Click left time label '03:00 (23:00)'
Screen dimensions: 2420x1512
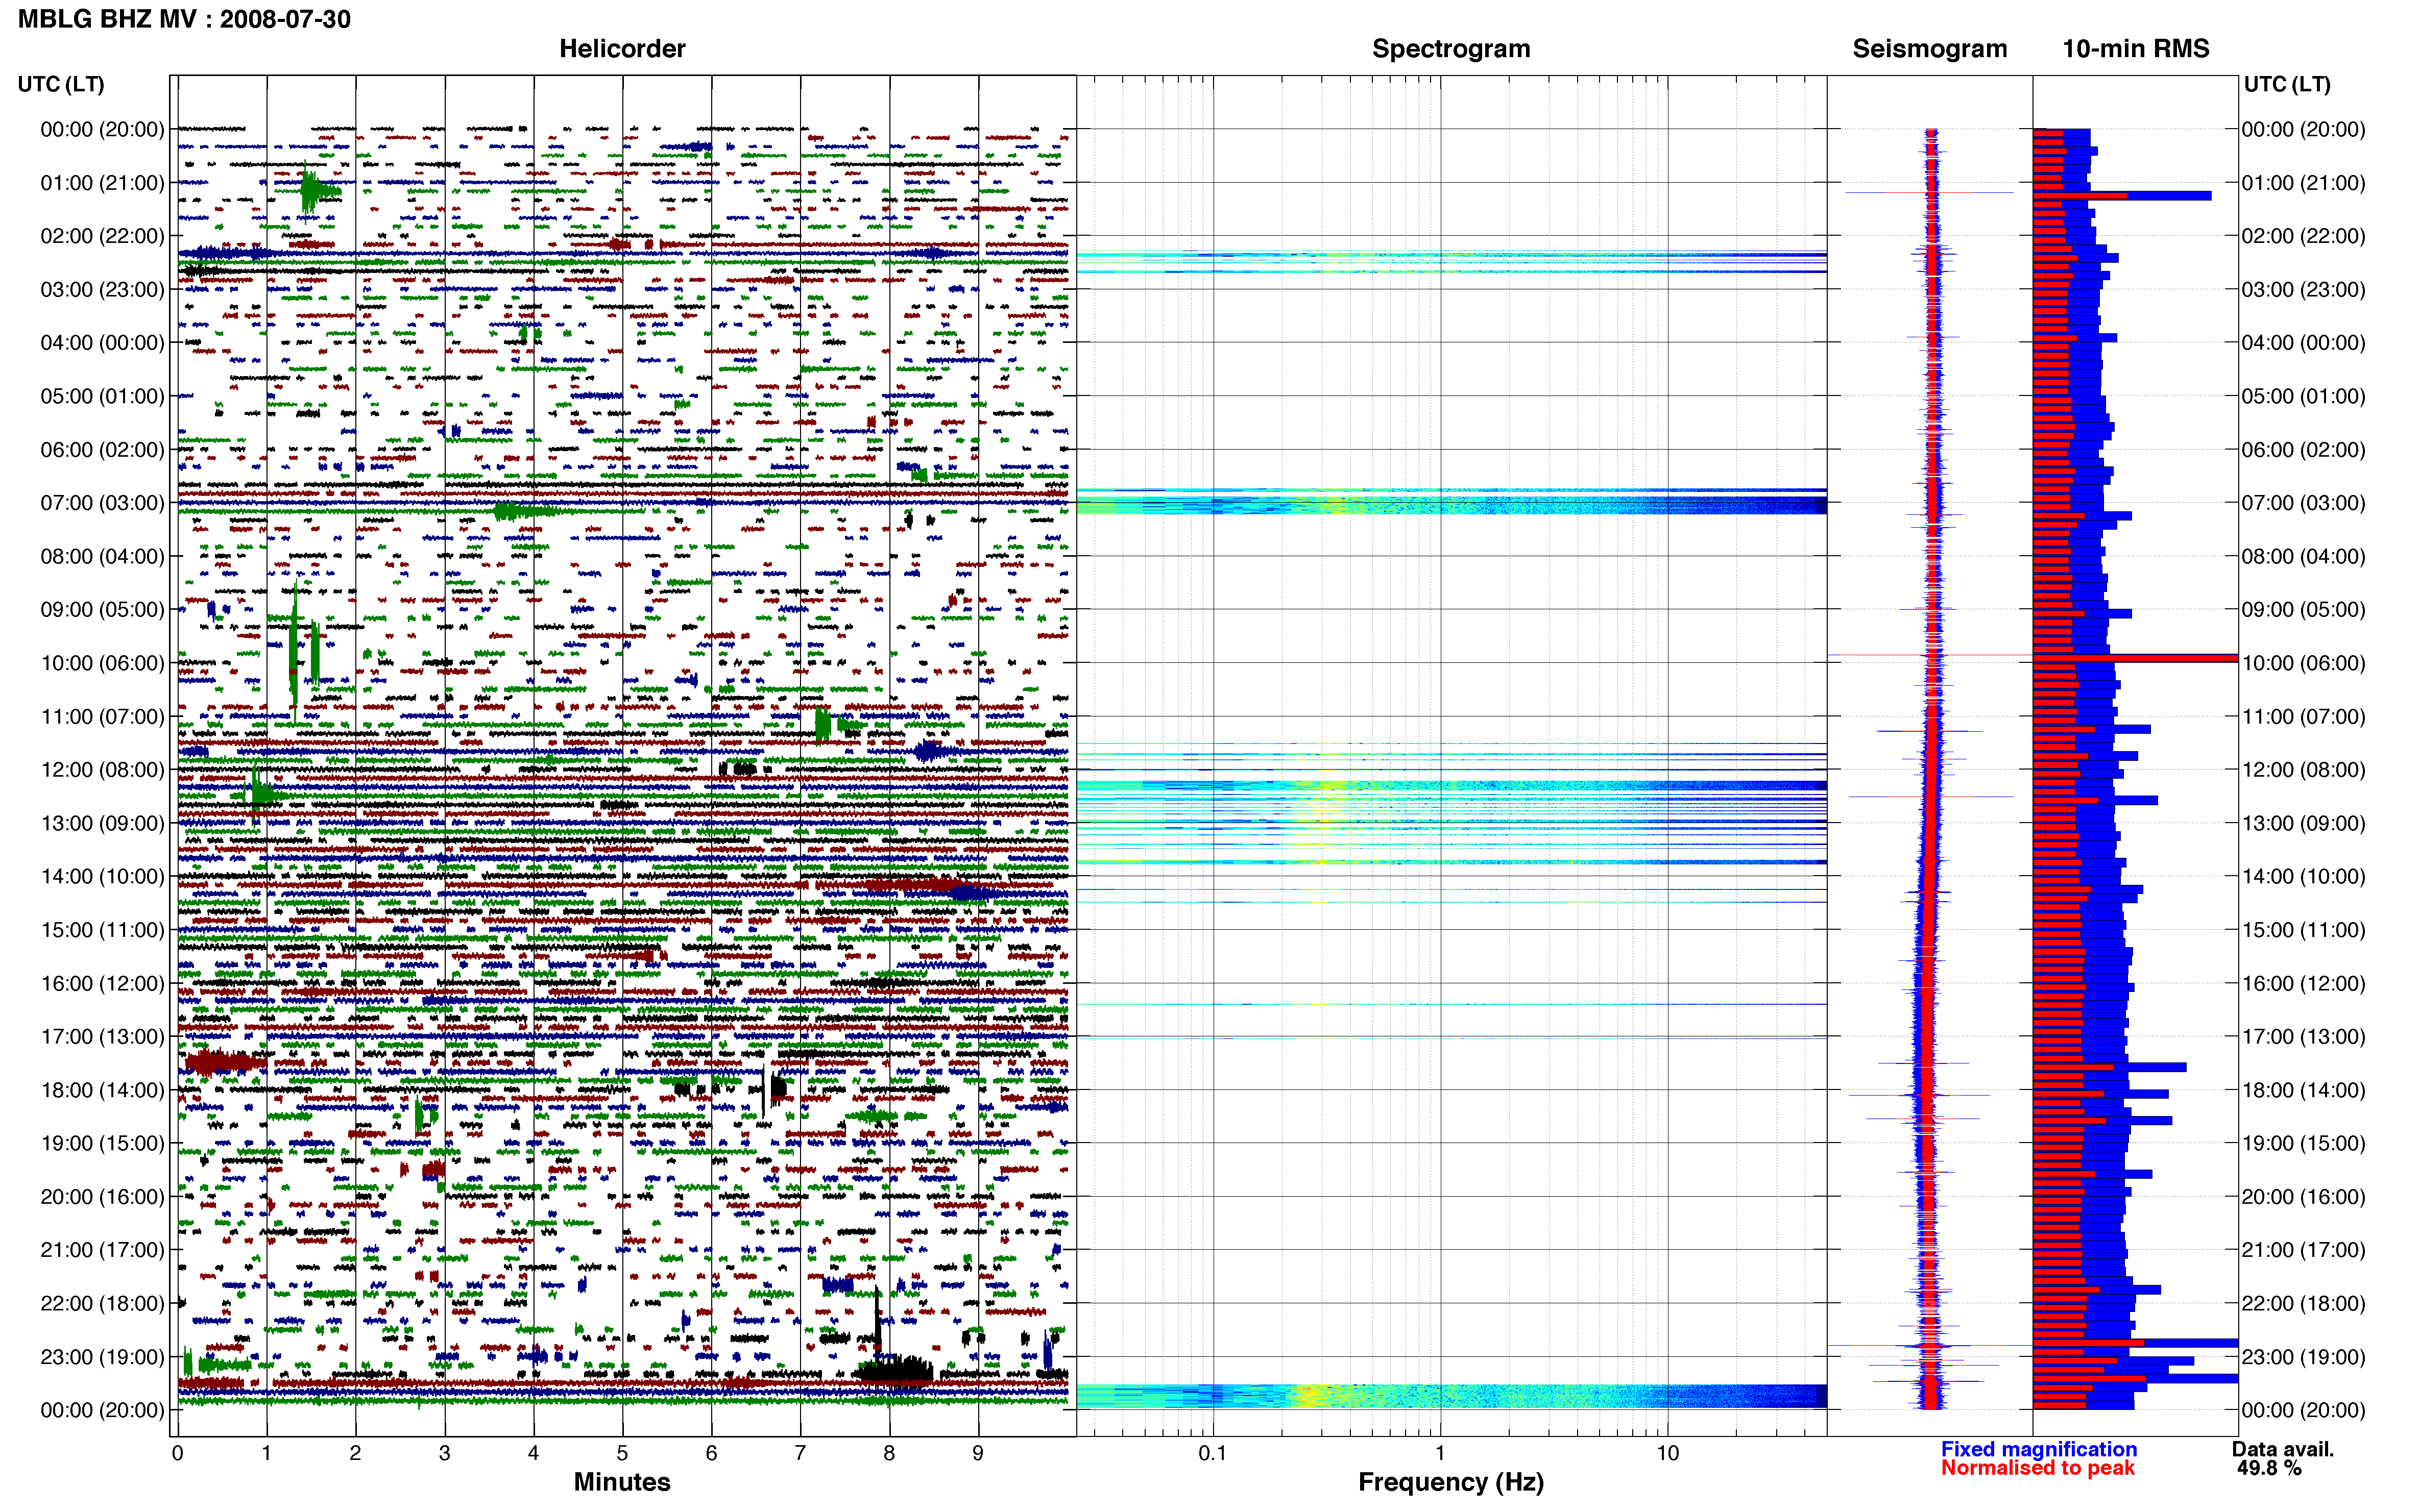(102, 290)
